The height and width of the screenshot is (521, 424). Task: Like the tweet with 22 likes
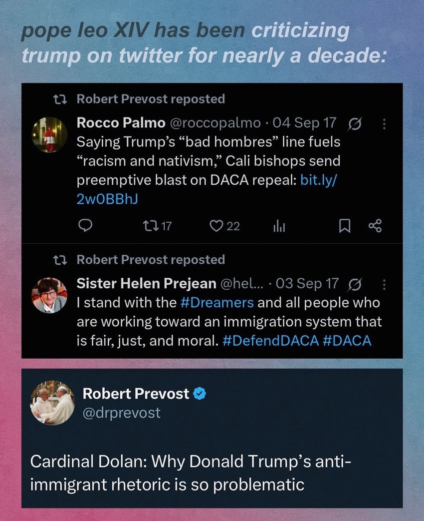[216, 226]
